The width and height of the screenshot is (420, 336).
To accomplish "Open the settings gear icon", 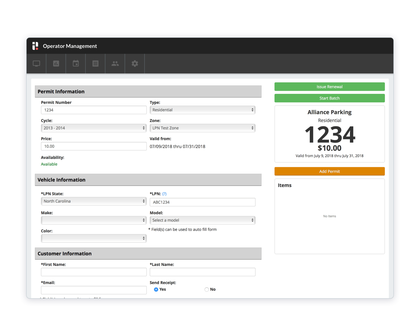I will (x=135, y=64).
